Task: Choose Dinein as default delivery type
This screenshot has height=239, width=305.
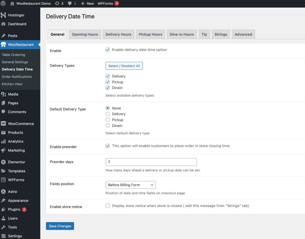Action: point(108,126)
